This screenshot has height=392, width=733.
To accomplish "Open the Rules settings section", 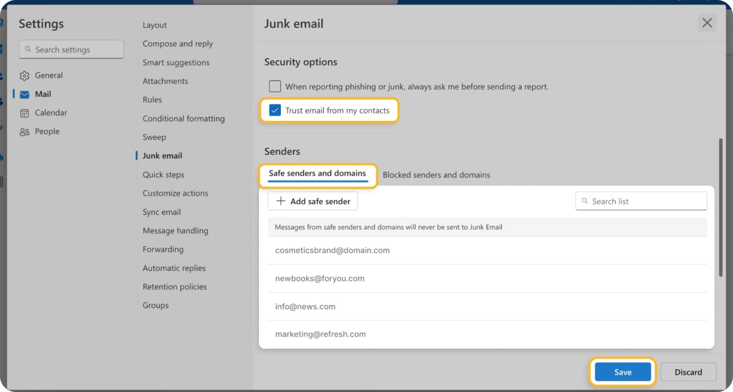I will click(152, 99).
